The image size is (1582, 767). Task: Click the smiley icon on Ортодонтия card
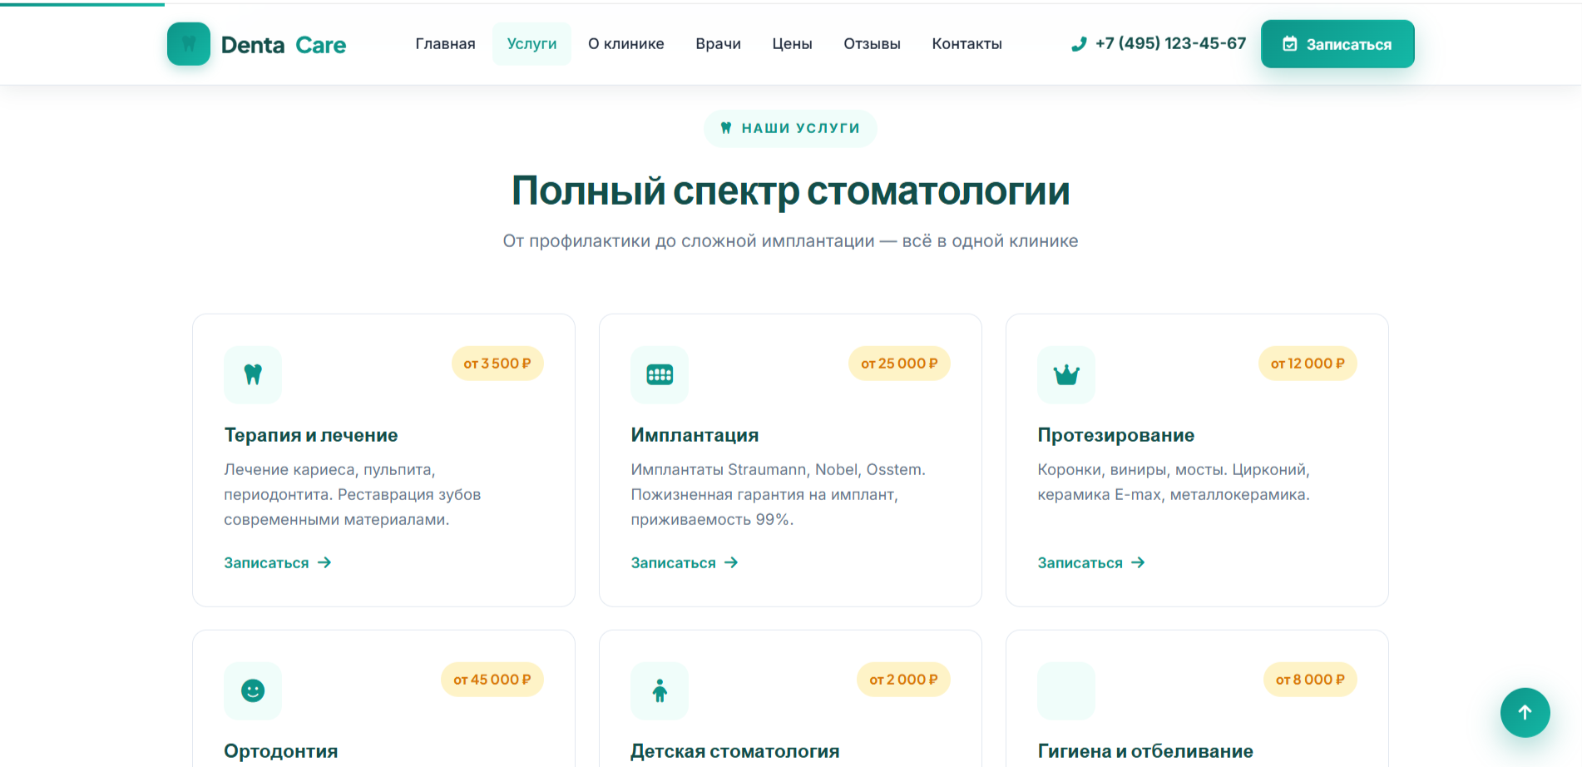point(253,691)
